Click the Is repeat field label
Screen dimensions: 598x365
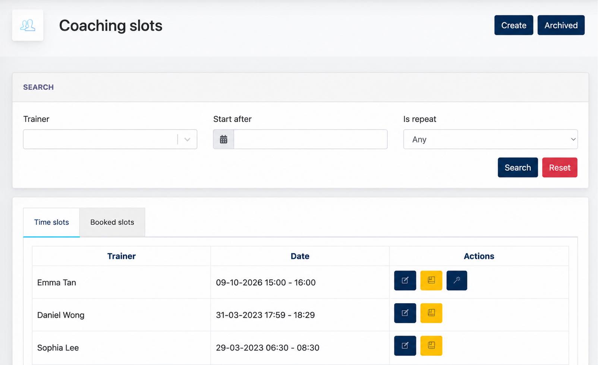[420, 119]
